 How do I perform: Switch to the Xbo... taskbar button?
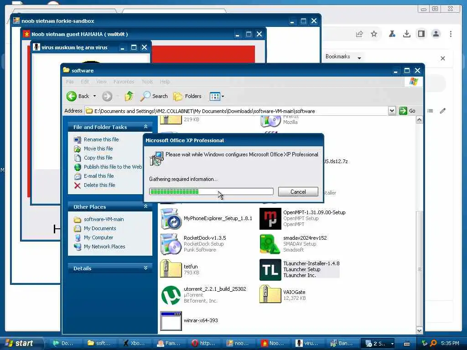[x=135, y=343]
